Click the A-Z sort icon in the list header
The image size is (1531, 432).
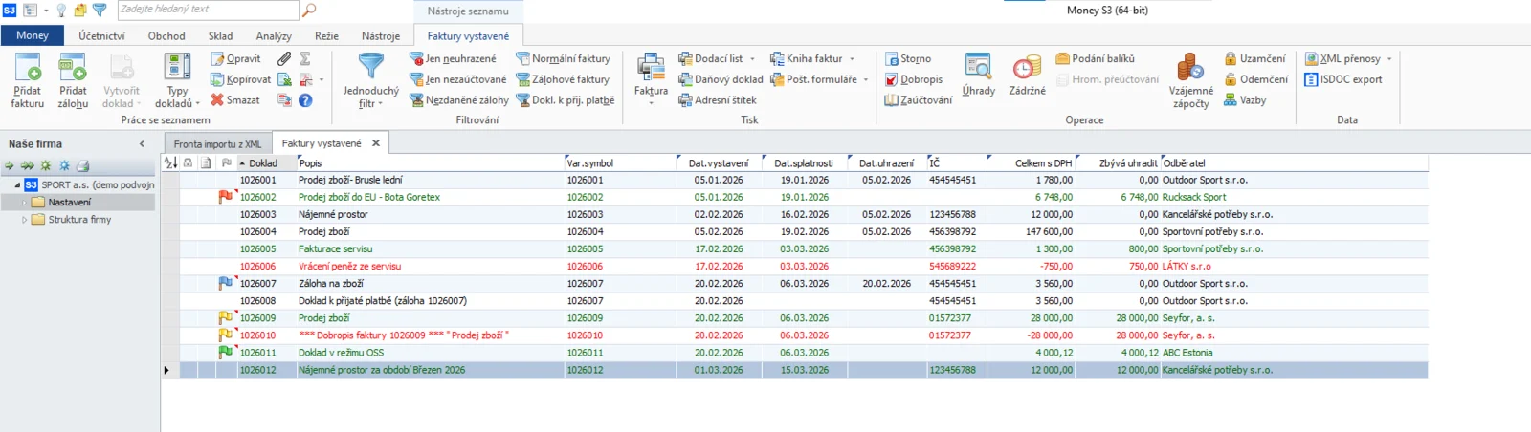(x=170, y=163)
